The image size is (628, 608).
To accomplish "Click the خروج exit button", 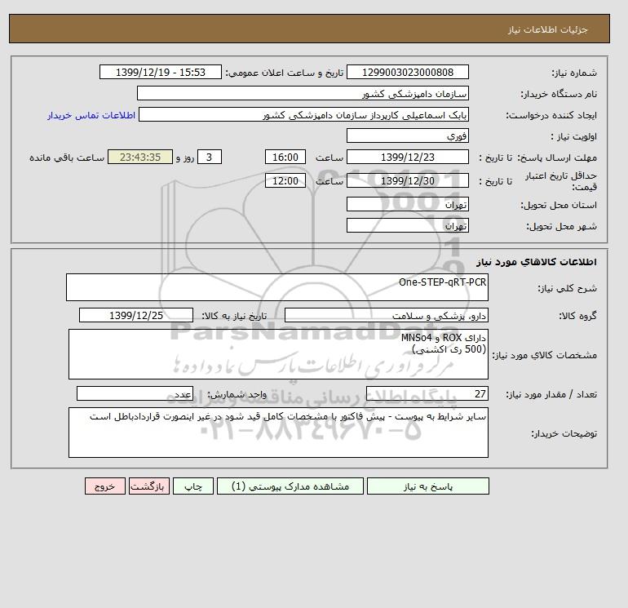I will [105, 486].
